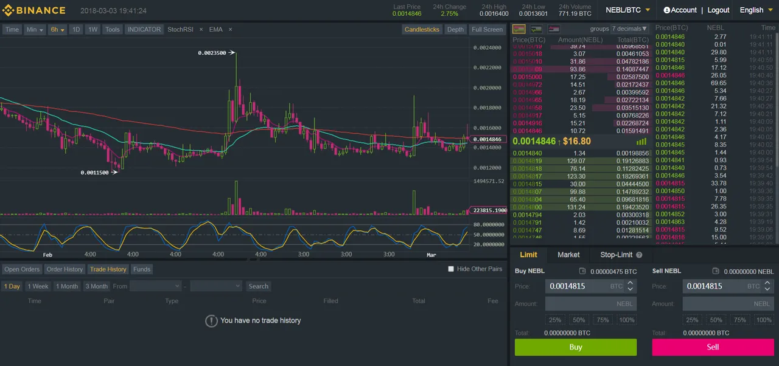Filter trade history to 1 Week
This screenshot has height=366, width=779.
(38, 286)
